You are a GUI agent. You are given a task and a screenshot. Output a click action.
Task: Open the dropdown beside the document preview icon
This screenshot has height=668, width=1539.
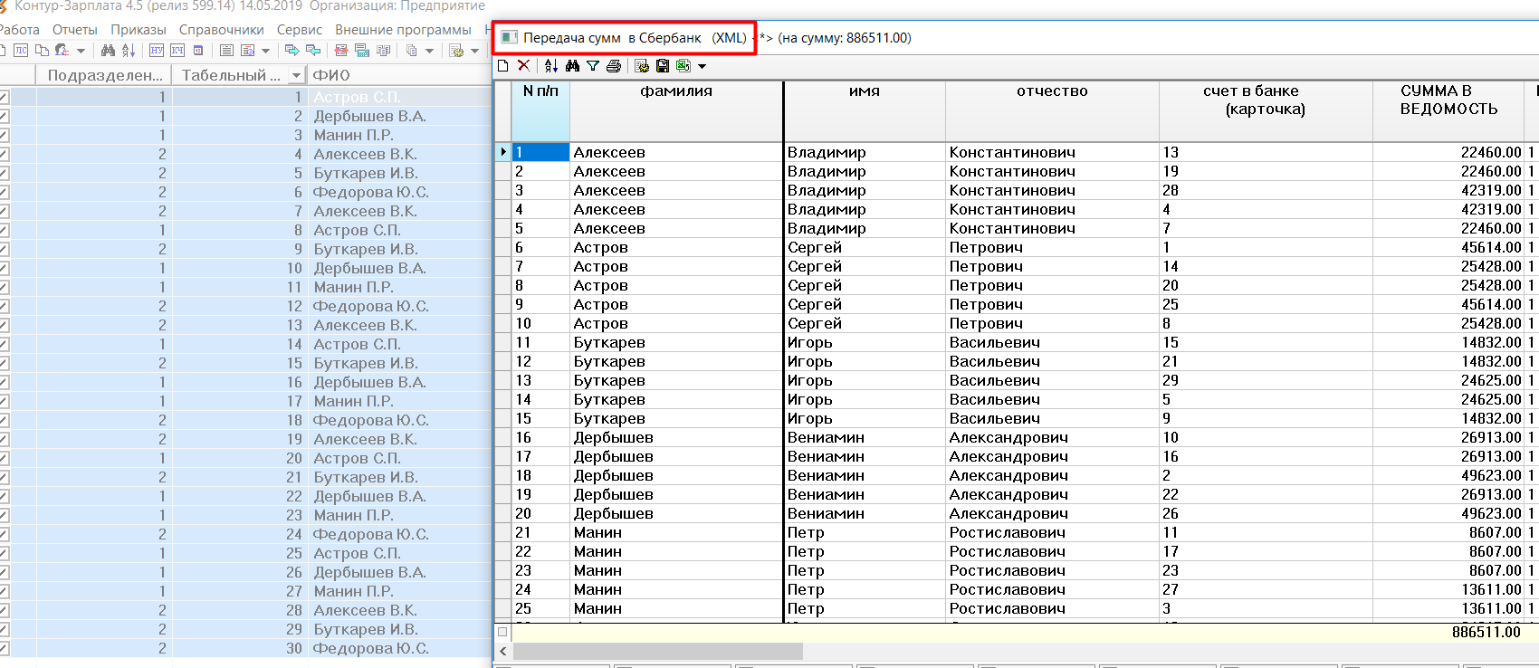click(265, 51)
